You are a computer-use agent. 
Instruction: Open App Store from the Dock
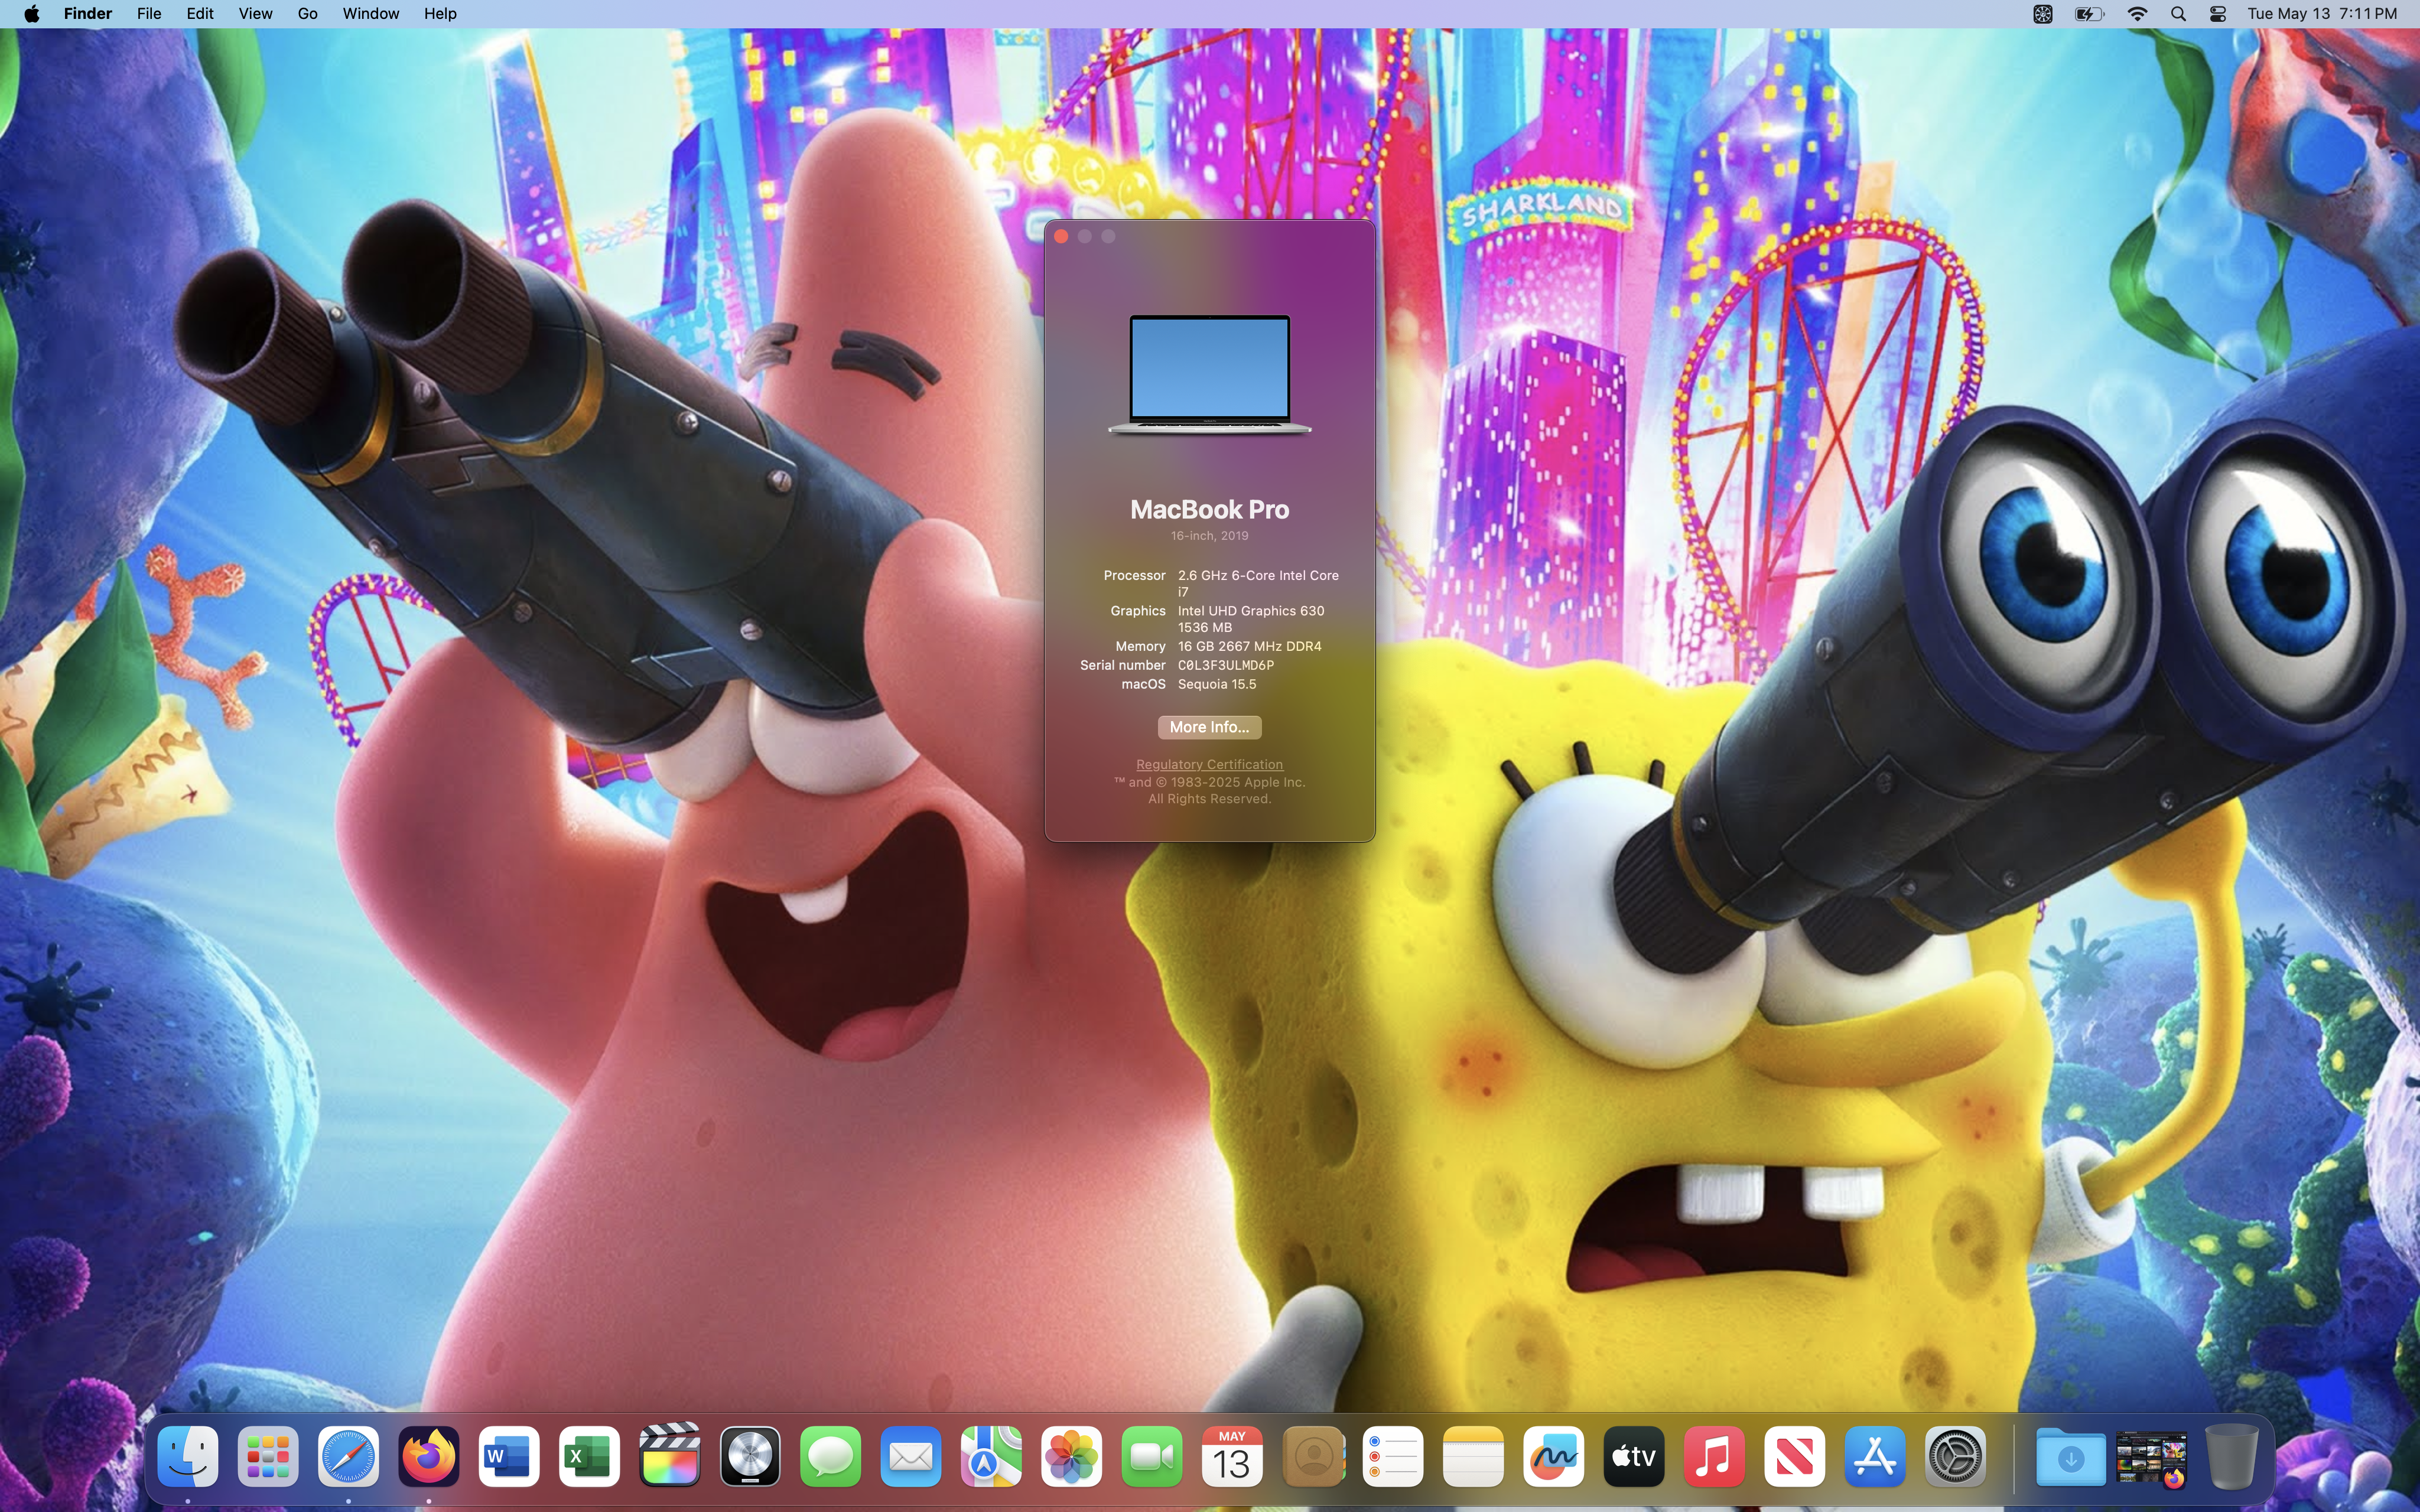1874,1457
